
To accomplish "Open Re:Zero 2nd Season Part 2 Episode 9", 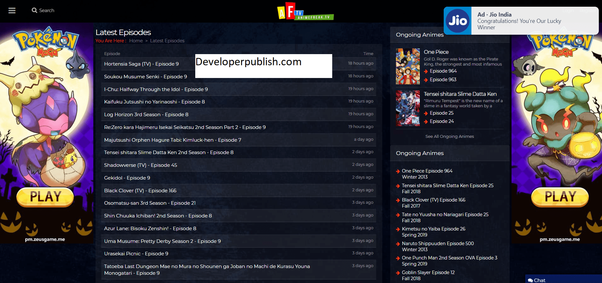I will [185, 127].
